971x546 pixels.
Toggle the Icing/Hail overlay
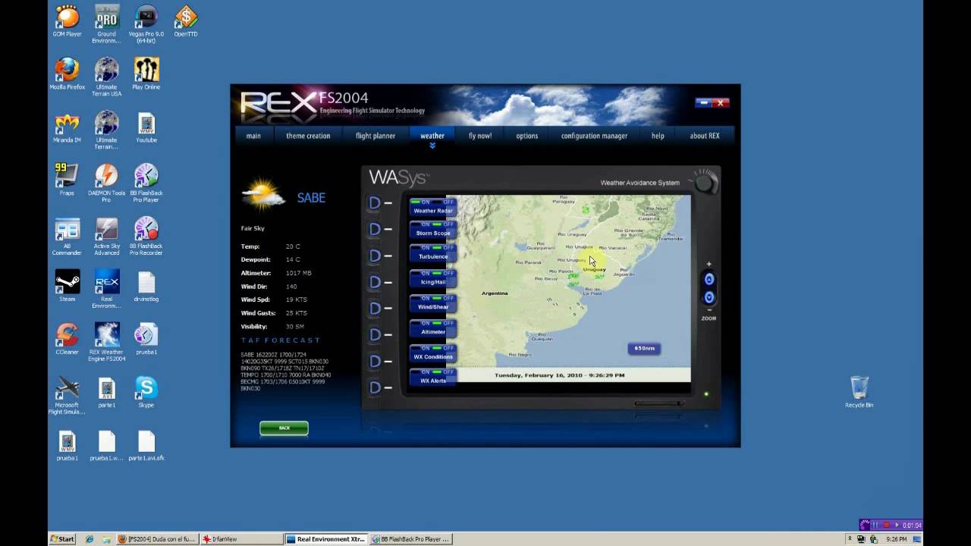(433, 278)
